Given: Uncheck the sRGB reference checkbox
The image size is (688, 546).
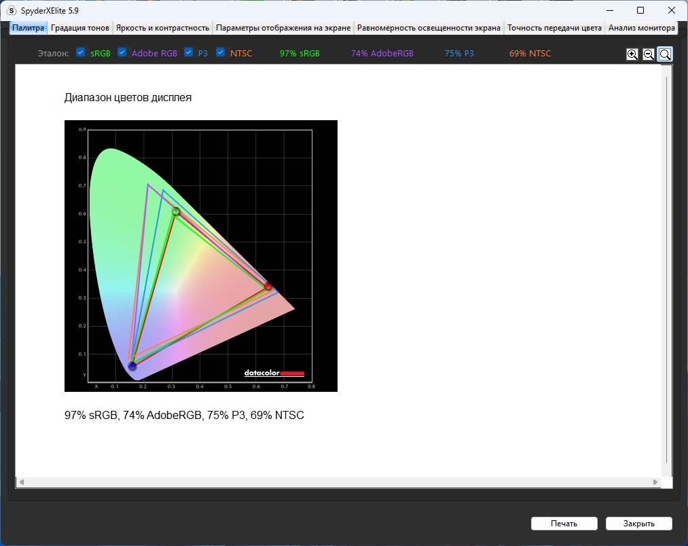Looking at the screenshot, I should point(80,52).
